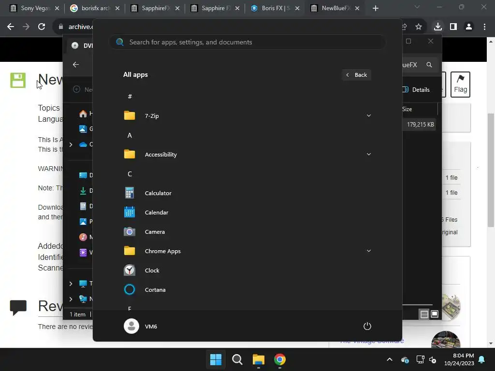
Task: Open the 7-Zip folder in All apps
Action: 247,116
